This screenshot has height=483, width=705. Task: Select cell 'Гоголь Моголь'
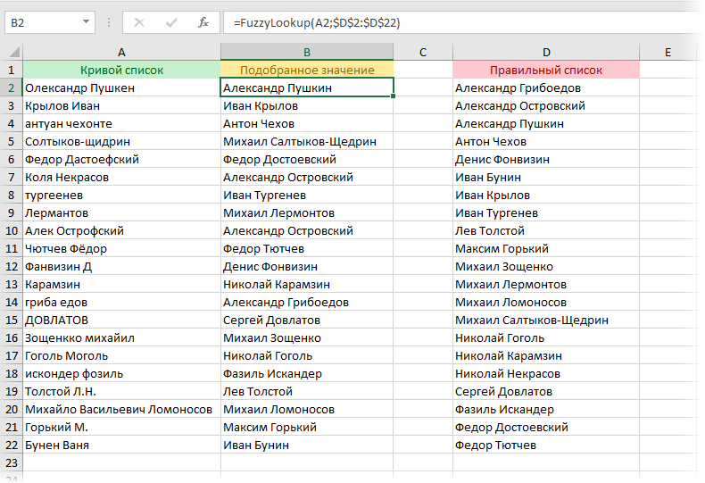click(121, 355)
